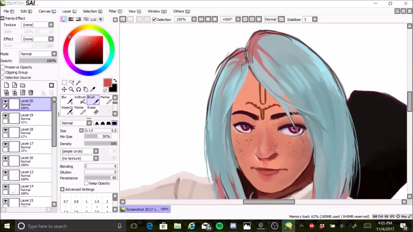The width and height of the screenshot is (413, 232).
Task: Enable Selection Source radio option
Action: 3,77
